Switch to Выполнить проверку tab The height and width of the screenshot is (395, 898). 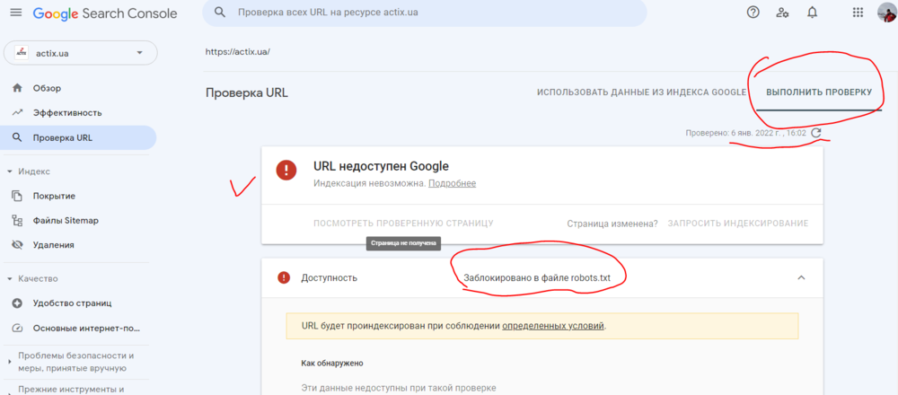tap(818, 92)
